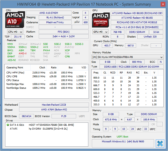Viewport: 168px width, 151px height.
Task: Click the AMD-V feature label
Action: pos(23,53)
